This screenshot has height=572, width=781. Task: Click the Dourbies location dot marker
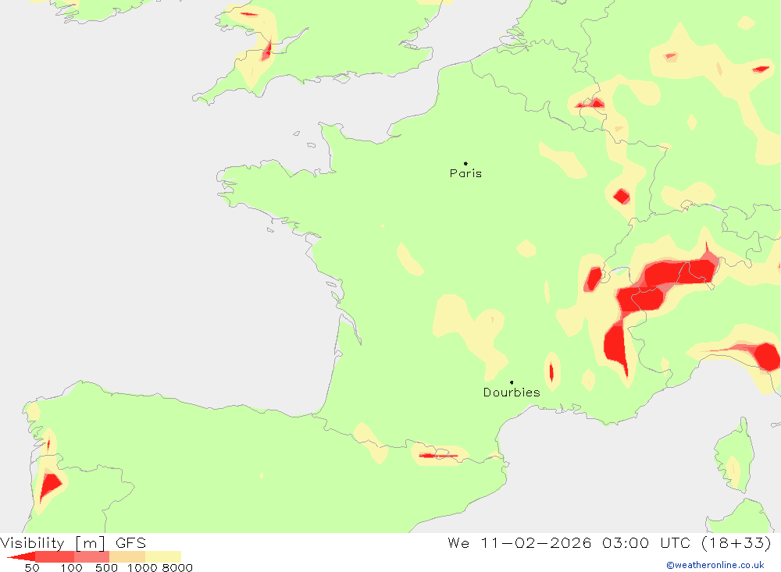click(512, 382)
